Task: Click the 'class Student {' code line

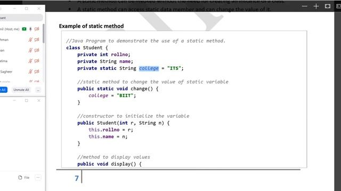Action: tap(87, 48)
